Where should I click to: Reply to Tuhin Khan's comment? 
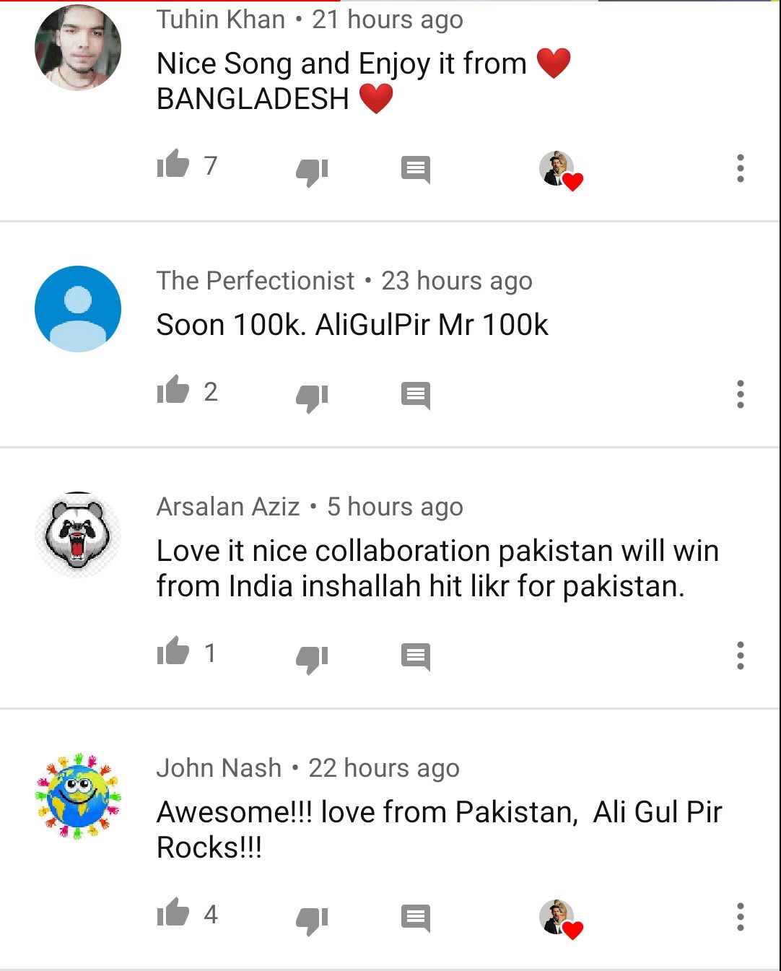click(x=416, y=170)
